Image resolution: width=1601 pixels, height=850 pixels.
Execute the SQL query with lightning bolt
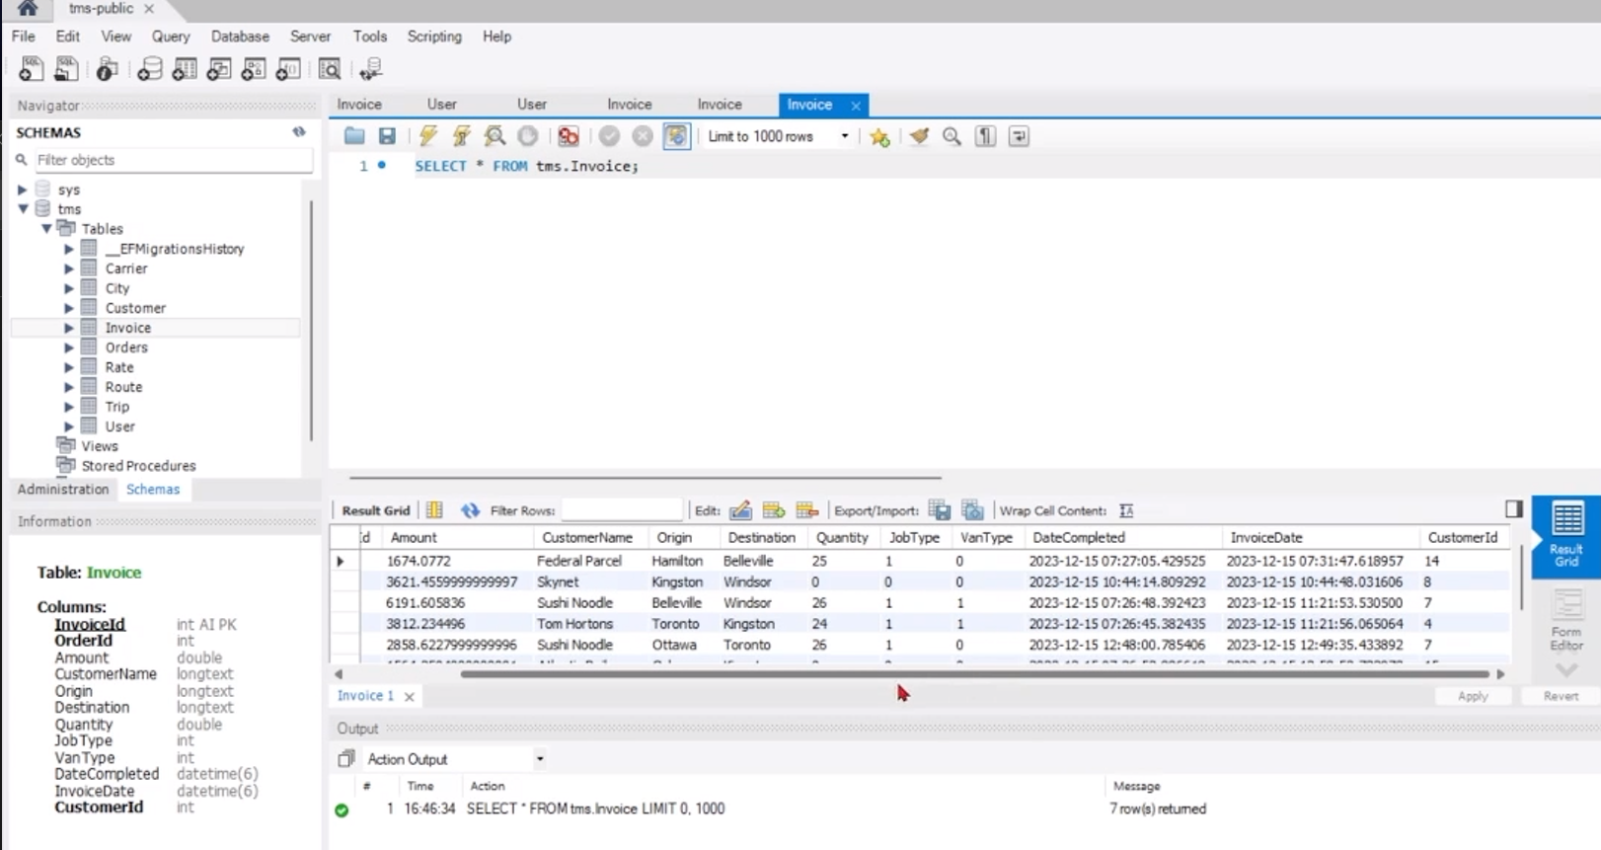pos(427,136)
